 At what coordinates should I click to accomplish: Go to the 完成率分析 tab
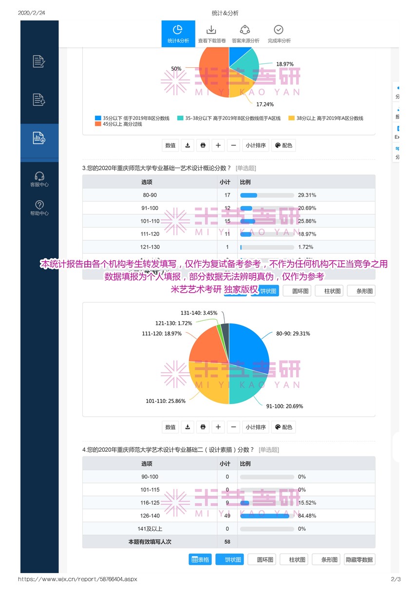click(x=279, y=34)
